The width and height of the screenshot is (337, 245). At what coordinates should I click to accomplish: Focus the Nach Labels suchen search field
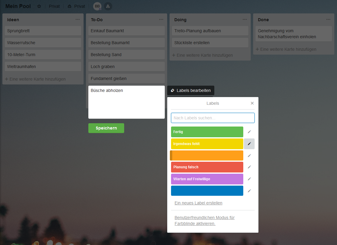pyautogui.click(x=213, y=118)
